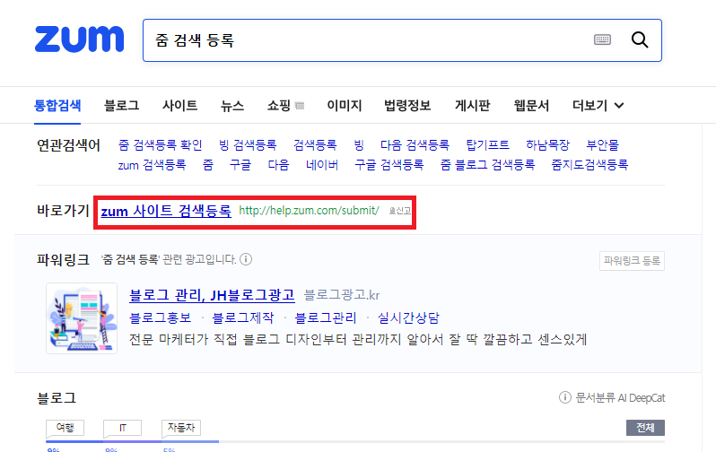Image resolution: width=716 pixels, height=452 pixels.
Task: Select the 통합검색 tab
Action: point(57,106)
